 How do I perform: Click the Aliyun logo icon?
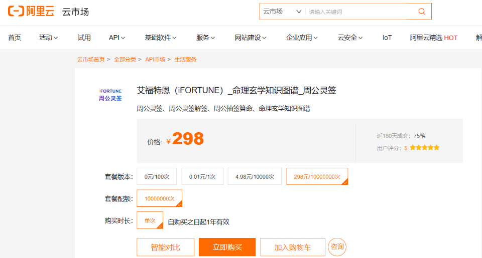[31, 11]
